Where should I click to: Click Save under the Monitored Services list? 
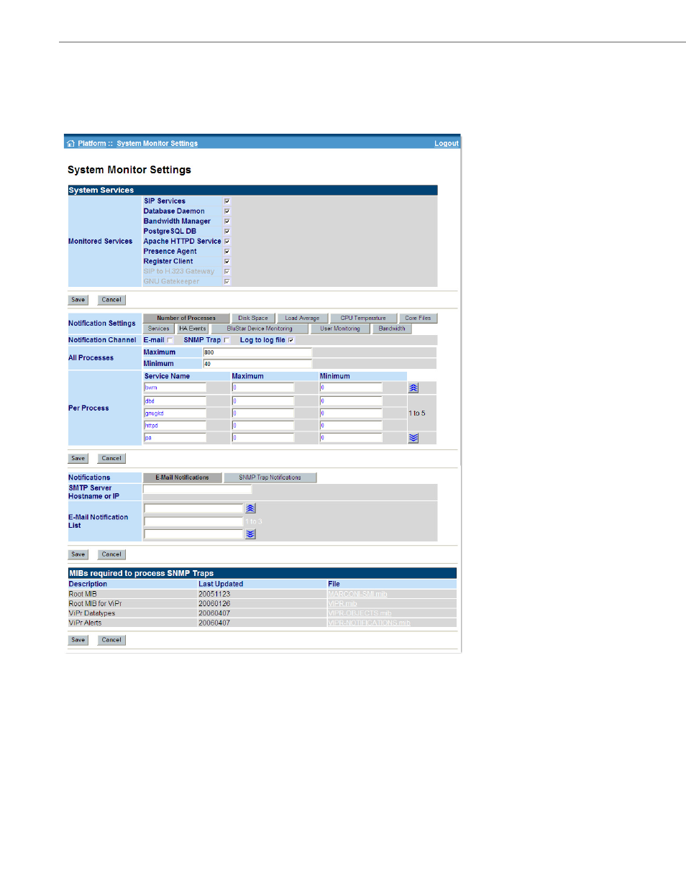click(x=78, y=300)
